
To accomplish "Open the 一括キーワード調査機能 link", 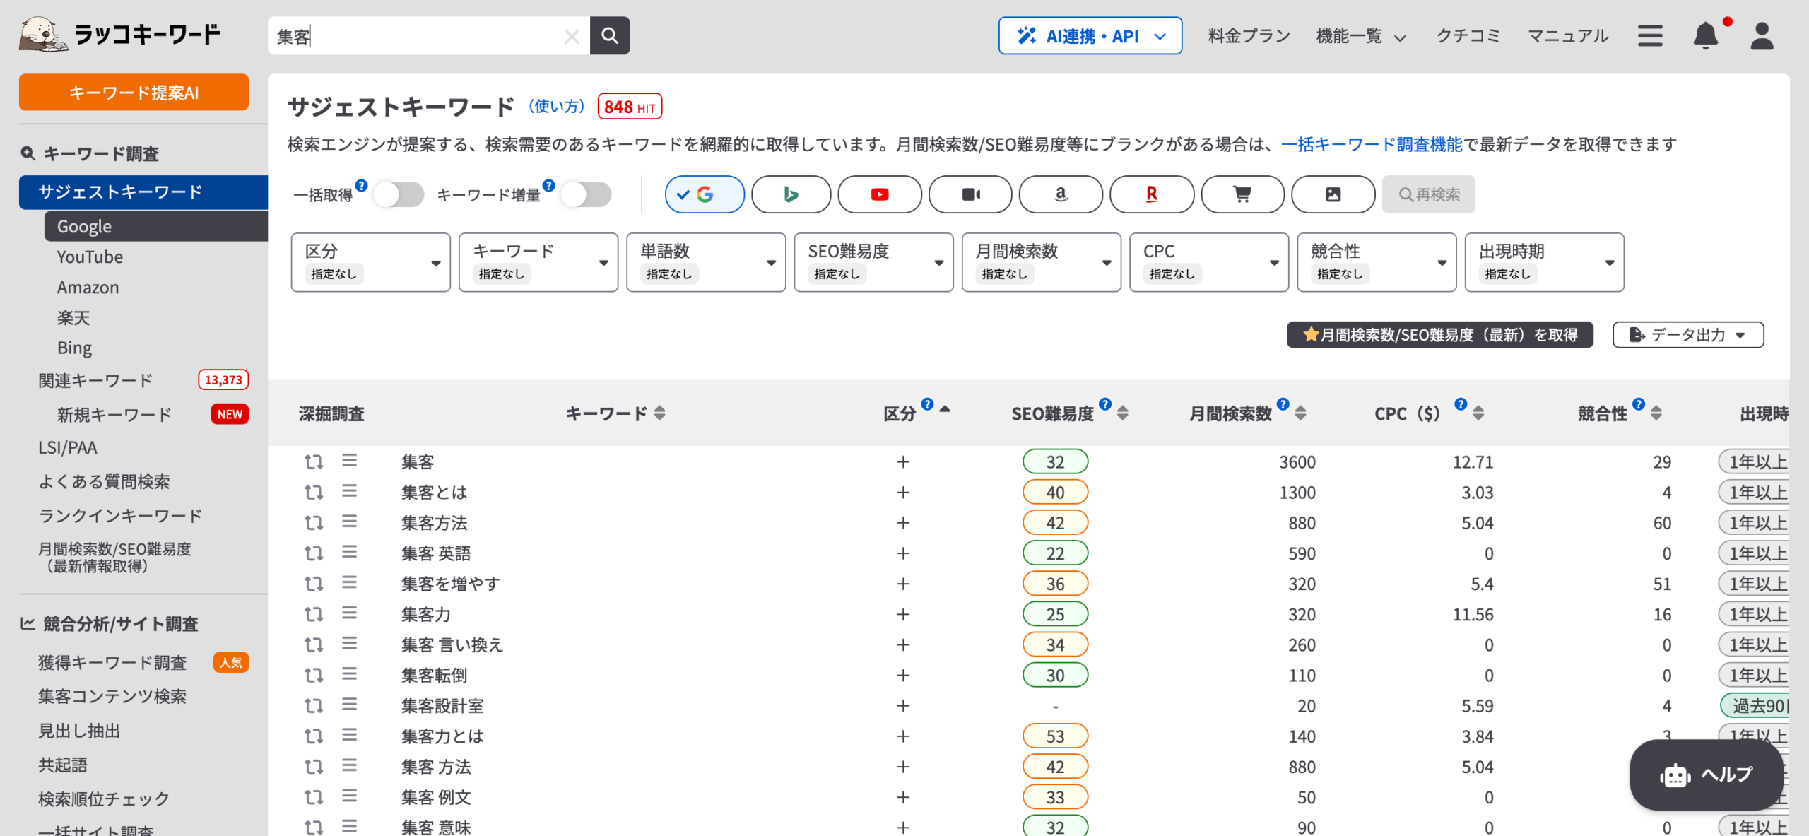I will 1371,145.
